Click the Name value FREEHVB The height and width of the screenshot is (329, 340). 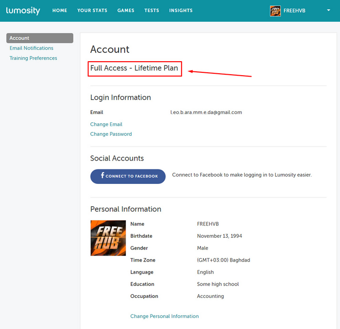(x=208, y=224)
